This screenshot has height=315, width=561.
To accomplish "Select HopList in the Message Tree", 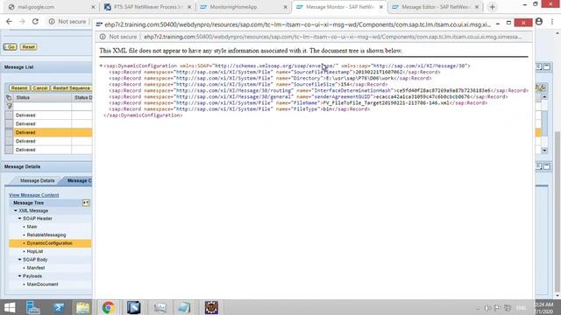I will click(x=35, y=251).
